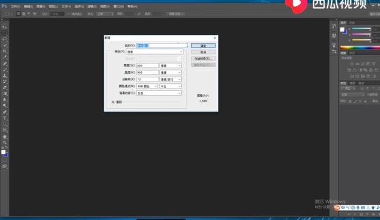Select the Rectangular Marquee tool in toolbox
Screen dimensions: 380x220
click(x=5, y=33)
